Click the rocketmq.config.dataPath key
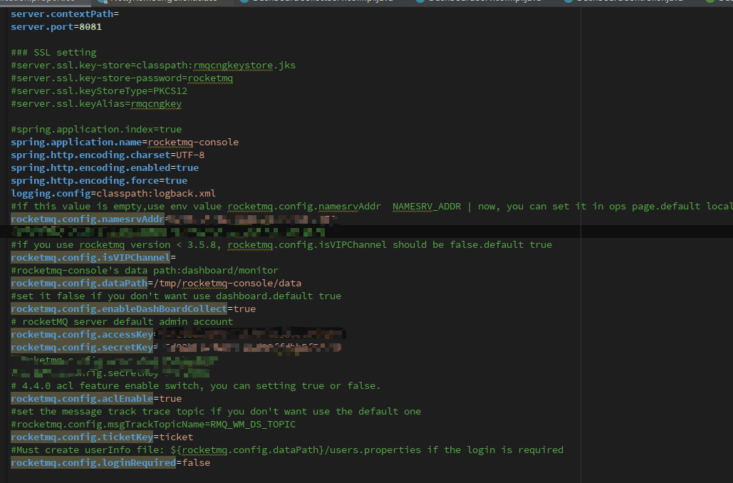Image resolution: width=733 pixels, height=483 pixels. pyautogui.click(x=79, y=283)
